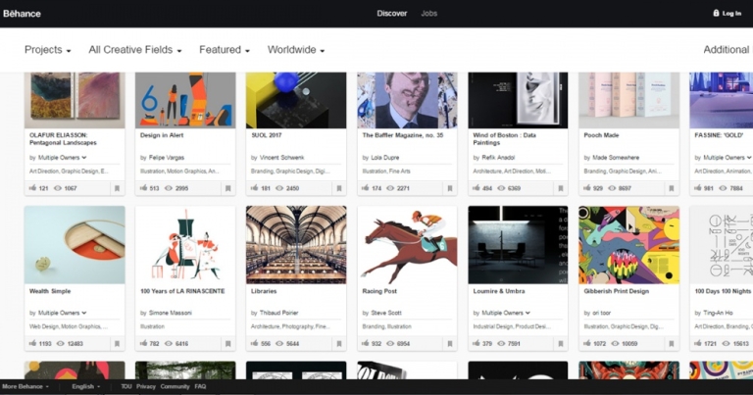Click the views eye icon on Wind of Boston
Screen dimensions: 753x395
point(501,188)
